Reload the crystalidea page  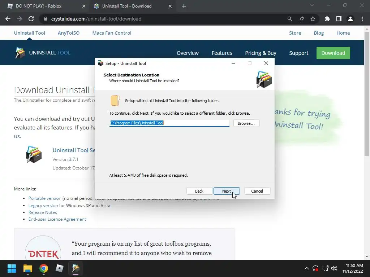tap(31, 19)
